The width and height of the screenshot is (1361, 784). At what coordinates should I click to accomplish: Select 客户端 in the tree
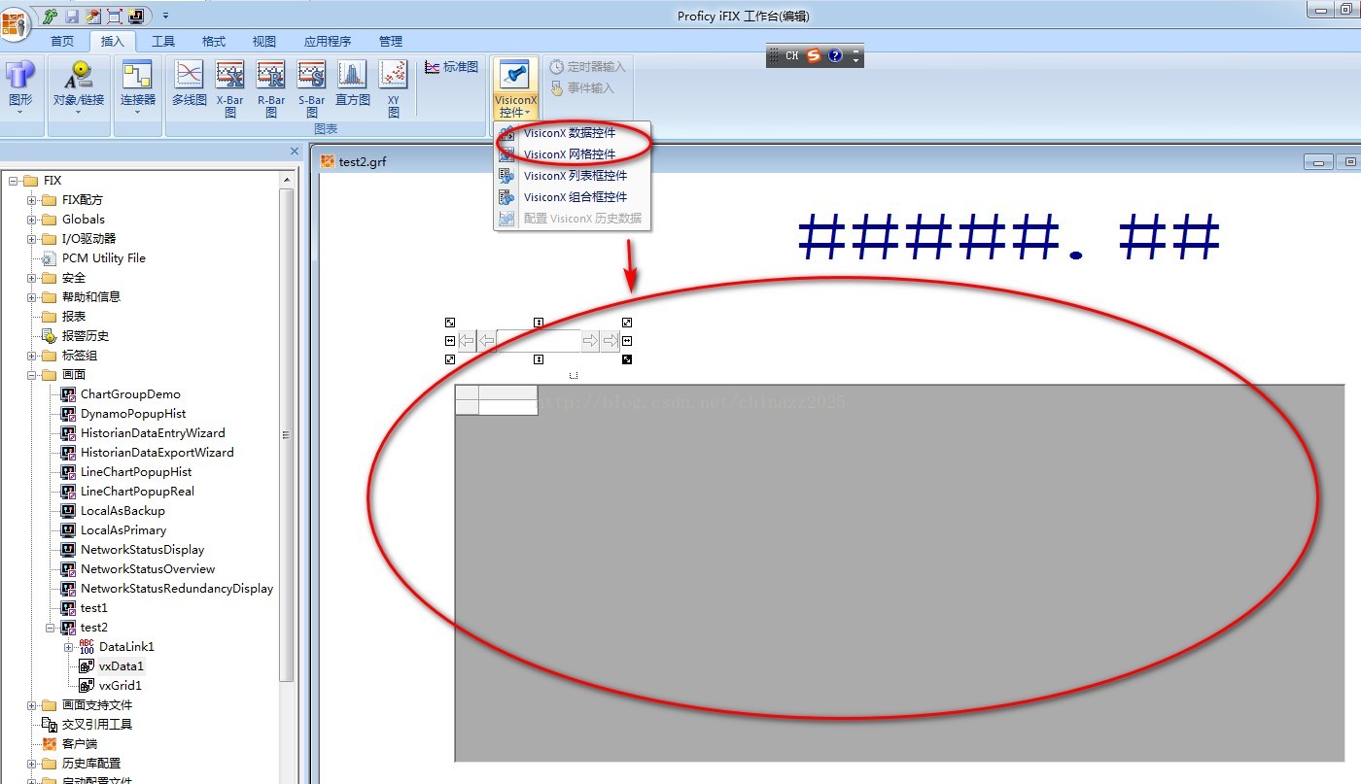pyautogui.click(x=80, y=744)
